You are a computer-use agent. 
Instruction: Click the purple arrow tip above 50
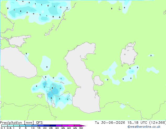point(83,126)
